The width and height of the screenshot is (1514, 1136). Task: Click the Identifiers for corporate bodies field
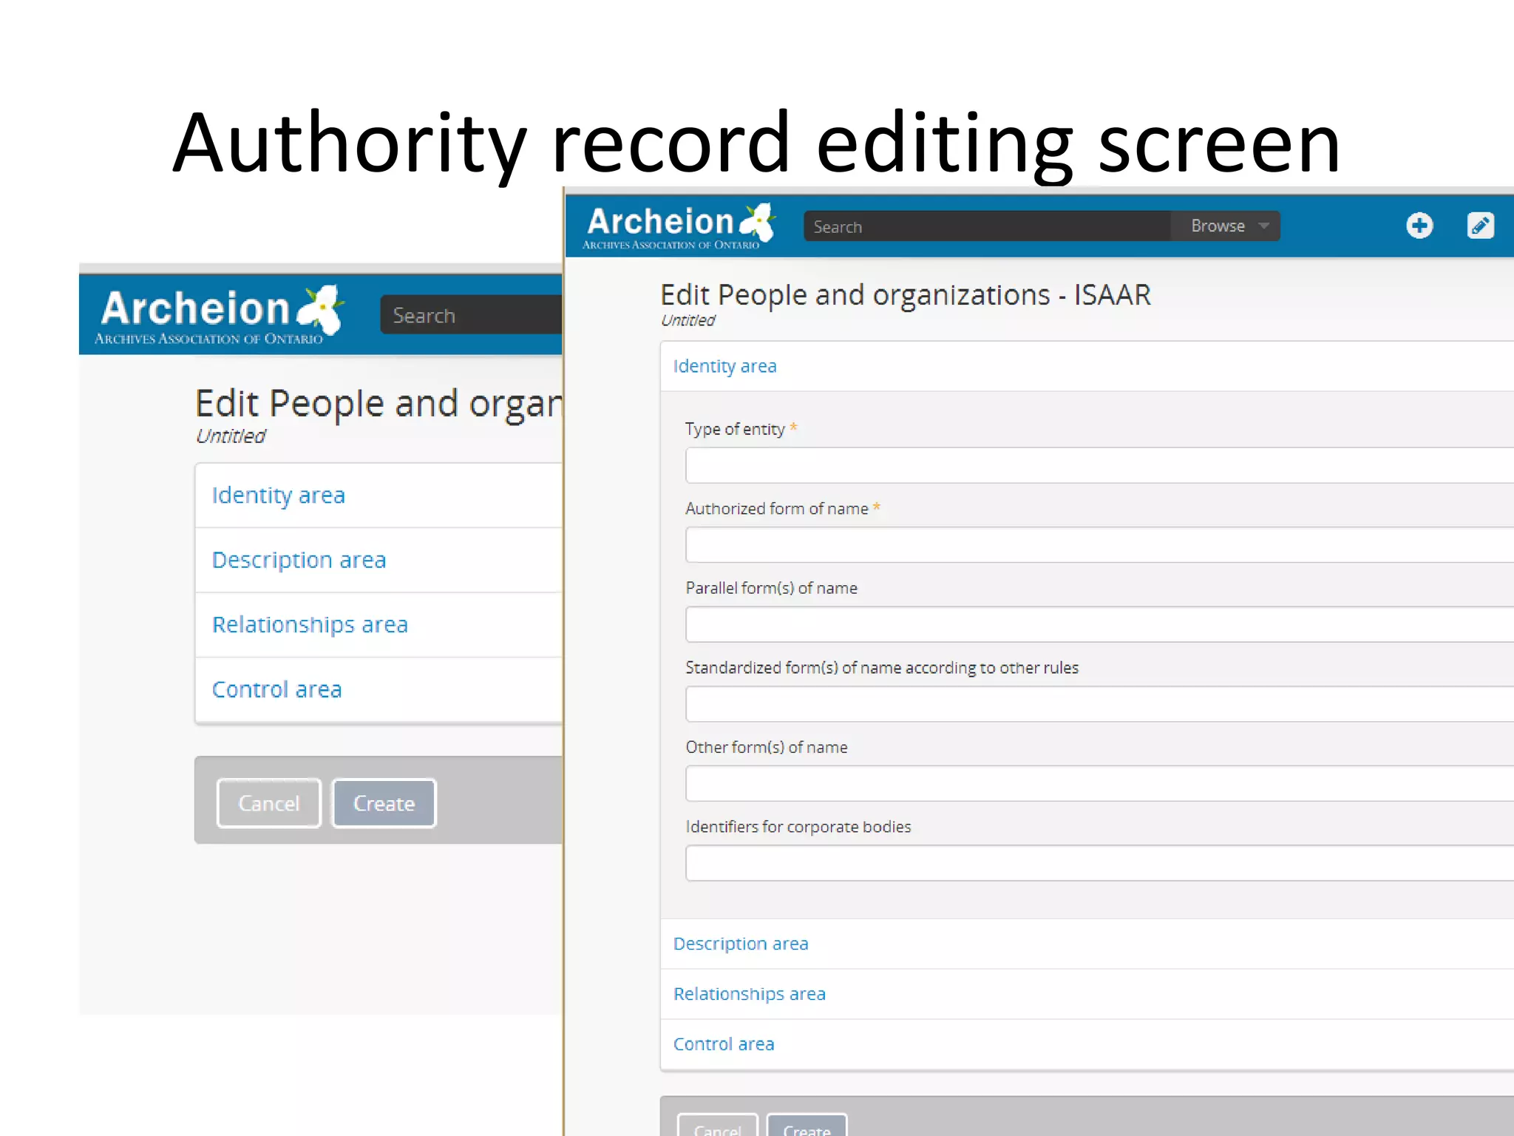1099,863
